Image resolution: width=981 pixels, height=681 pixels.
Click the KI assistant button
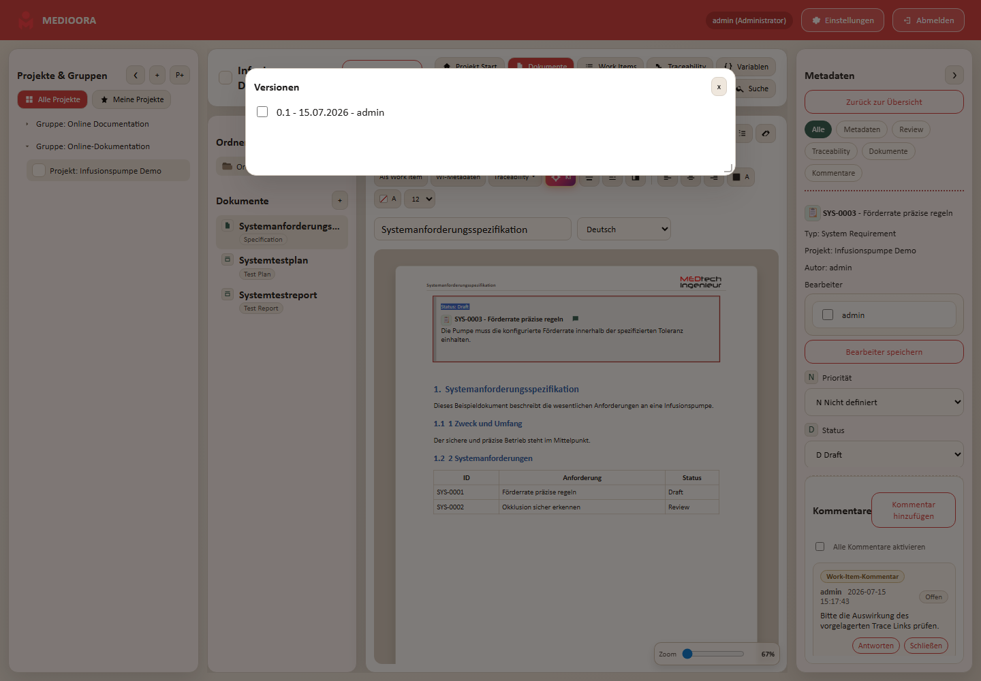(561, 177)
